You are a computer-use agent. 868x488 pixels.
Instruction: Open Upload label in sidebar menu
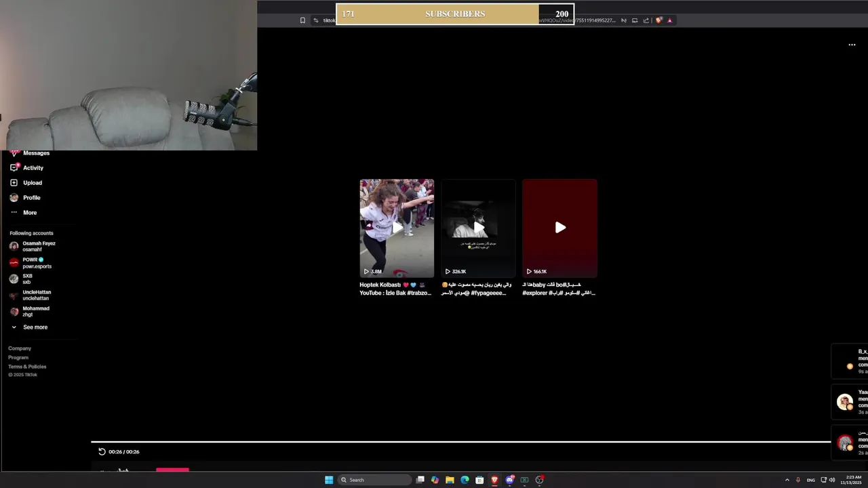[33, 183]
